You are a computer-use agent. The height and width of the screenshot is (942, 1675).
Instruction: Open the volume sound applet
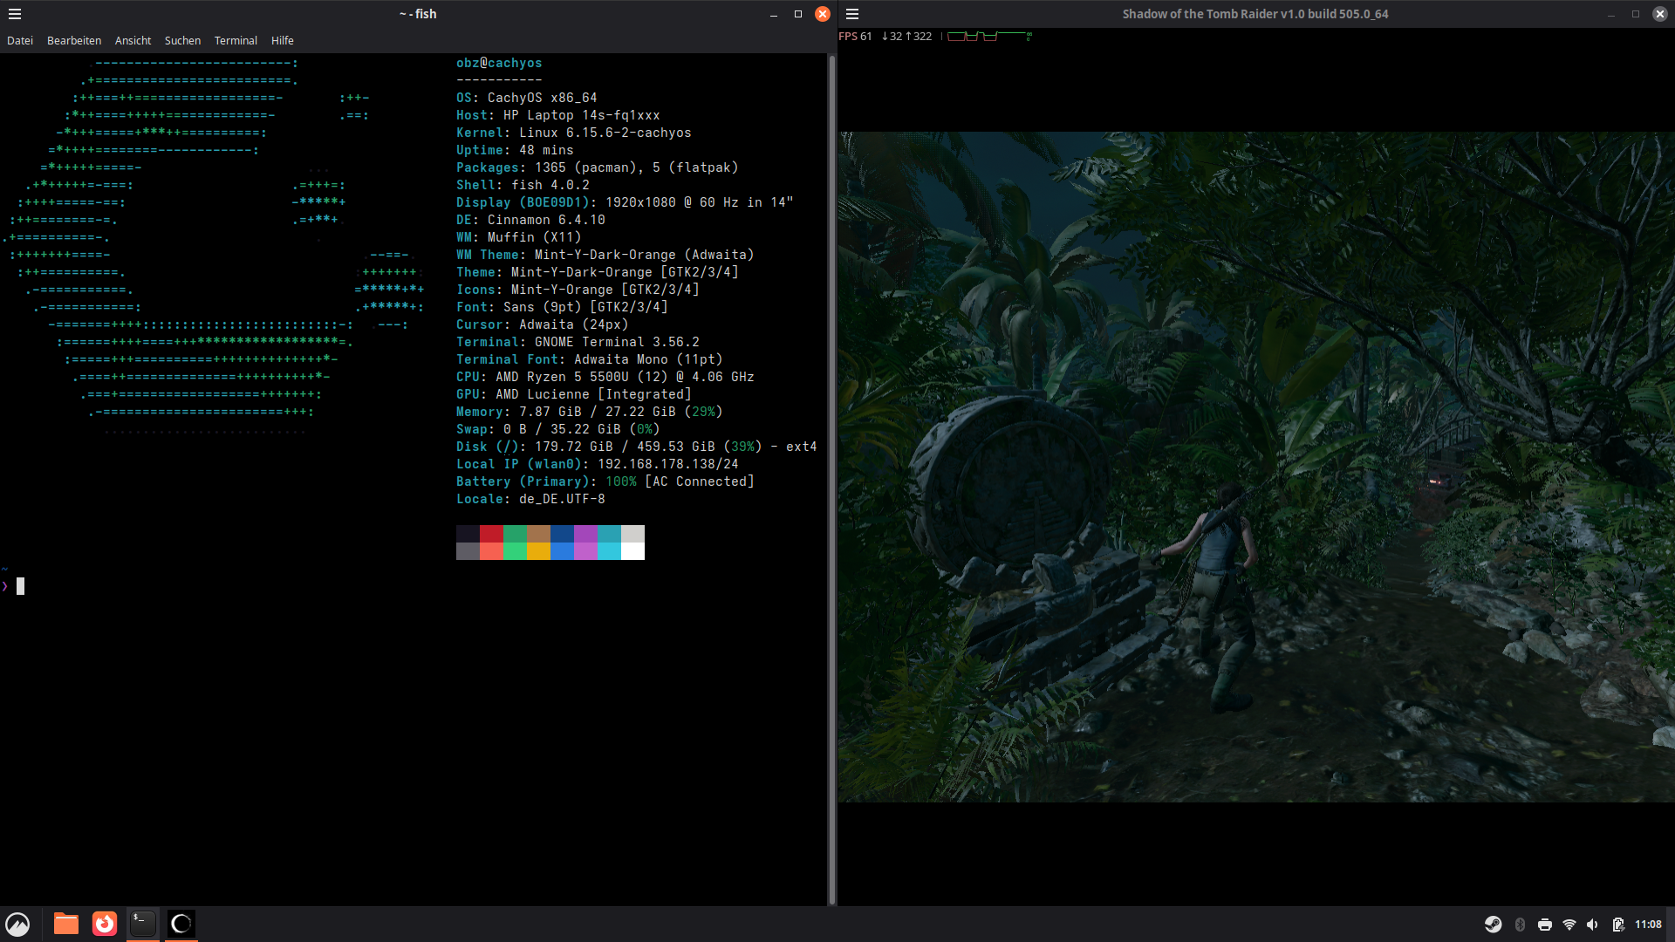[x=1592, y=925]
